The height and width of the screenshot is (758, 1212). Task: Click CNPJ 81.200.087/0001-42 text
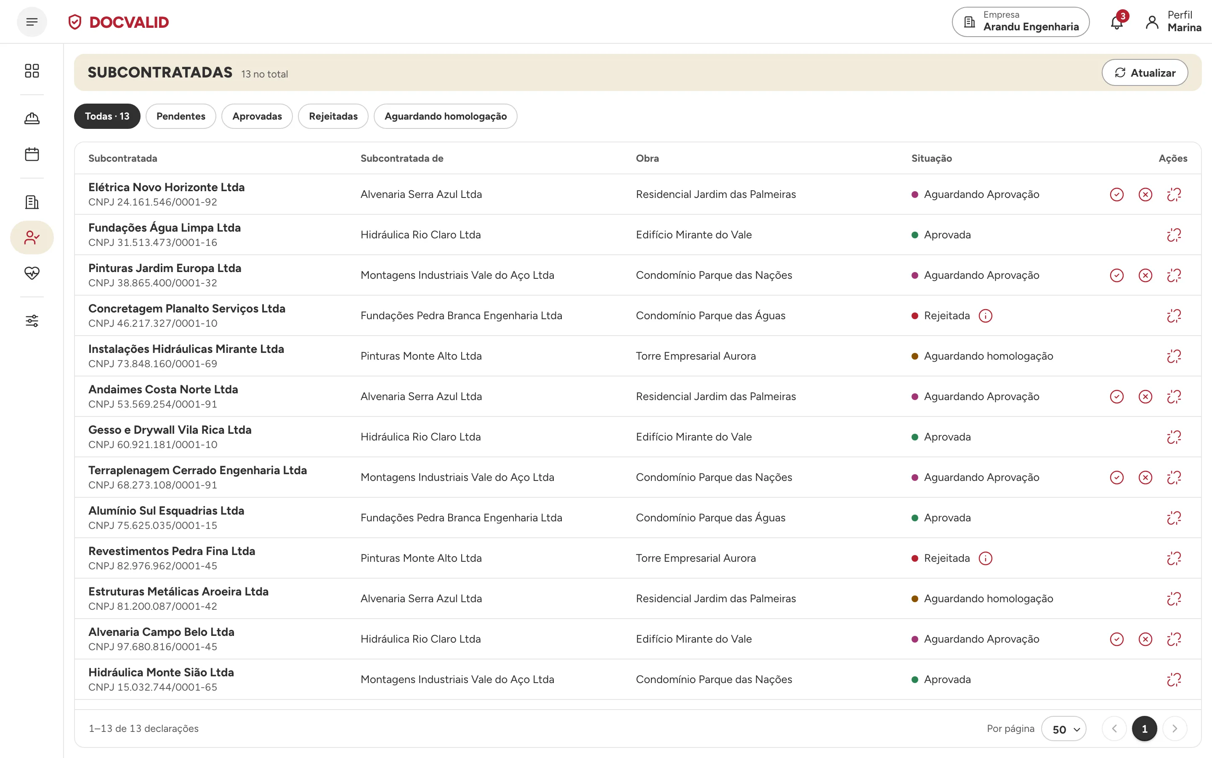[153, 606]
